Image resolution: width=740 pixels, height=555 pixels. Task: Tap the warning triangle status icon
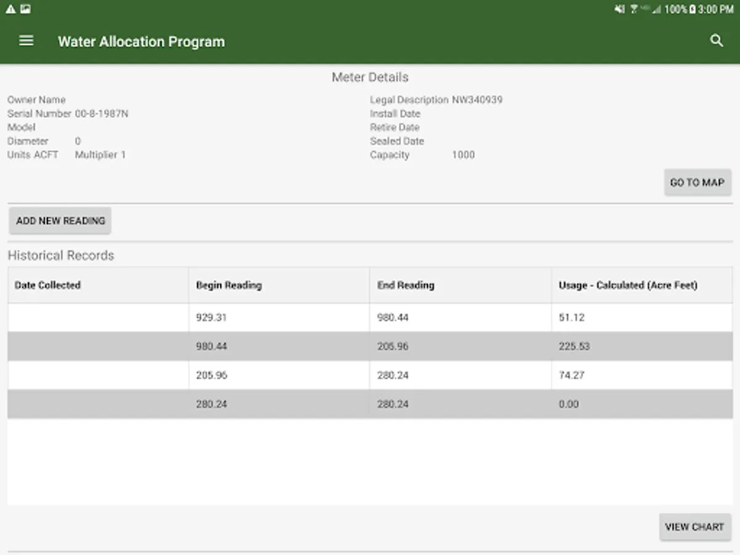coord(10,9)
